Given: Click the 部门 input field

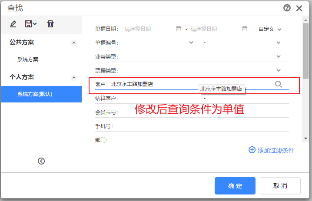Looking at the screenshot, I should [199, 140].
